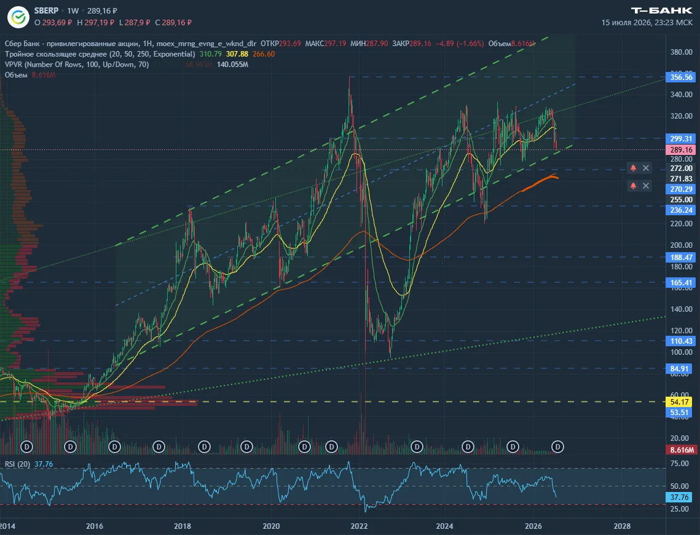Select the SBERP ticker name
Viewport: 700px width, 535px height.
click(x=47, y=10)
